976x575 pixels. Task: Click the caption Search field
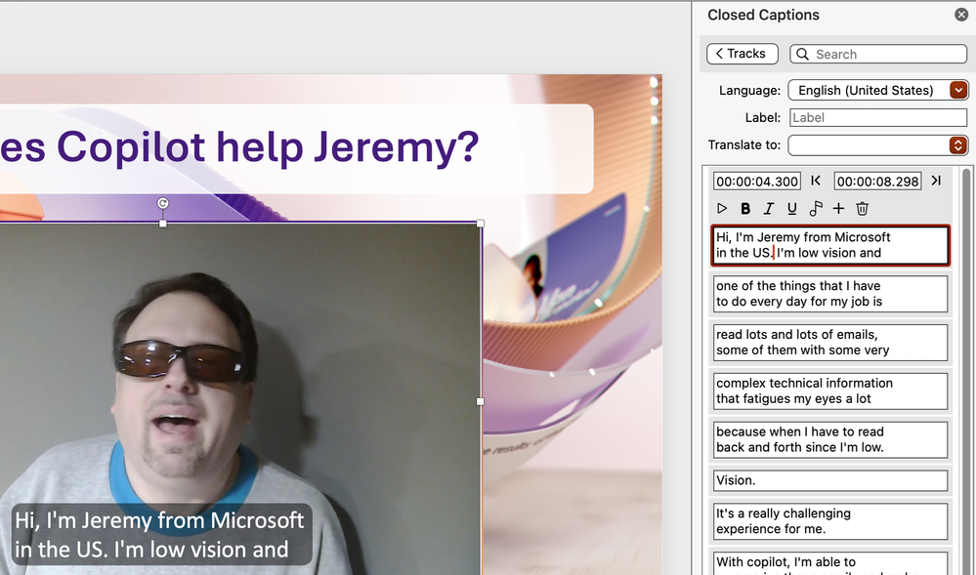pos(879,55)
